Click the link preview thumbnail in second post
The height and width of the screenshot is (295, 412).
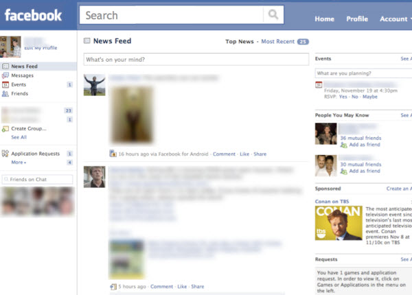126,259
